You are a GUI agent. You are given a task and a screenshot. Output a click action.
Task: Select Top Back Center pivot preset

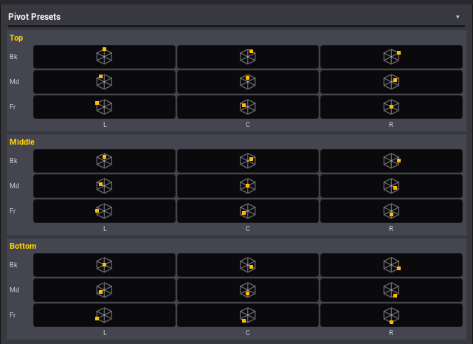pos(248,57)
